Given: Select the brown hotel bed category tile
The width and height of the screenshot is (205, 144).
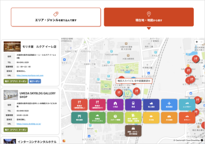Looking at the screenshot, I should (x=133, y=131).
